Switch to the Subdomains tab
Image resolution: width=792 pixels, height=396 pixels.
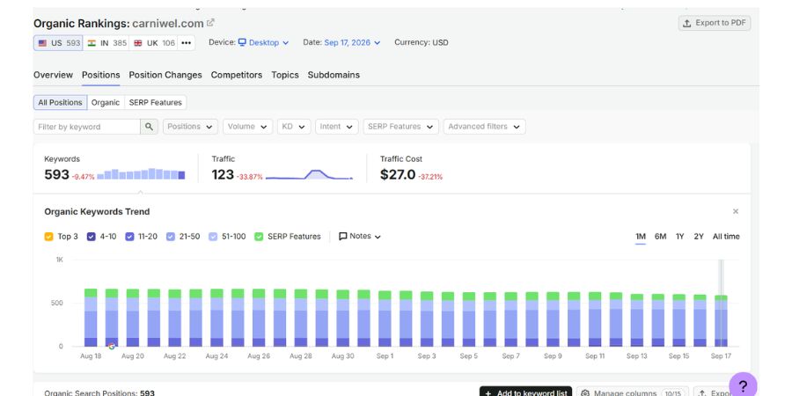pyautogui.click(x=334, y=75)
